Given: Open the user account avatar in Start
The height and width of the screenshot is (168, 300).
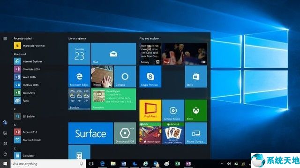Looking at the screenshot, I should [5, 123].
